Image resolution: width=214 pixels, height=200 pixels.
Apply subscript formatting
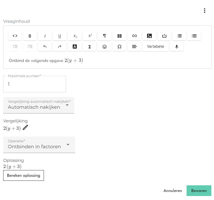tap(75, 36)
